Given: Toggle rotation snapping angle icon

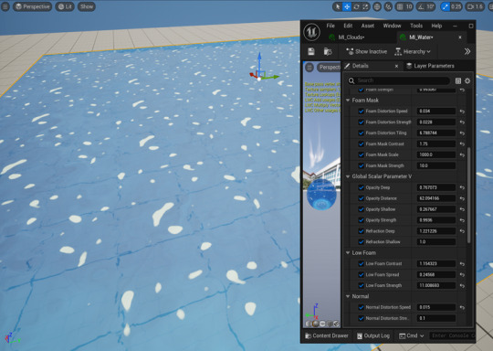Looking at the screenshot, I should [x=421, y=6].
